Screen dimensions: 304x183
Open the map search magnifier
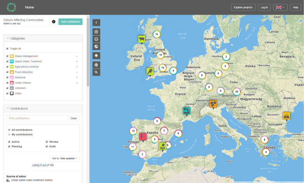coord(96,72)
